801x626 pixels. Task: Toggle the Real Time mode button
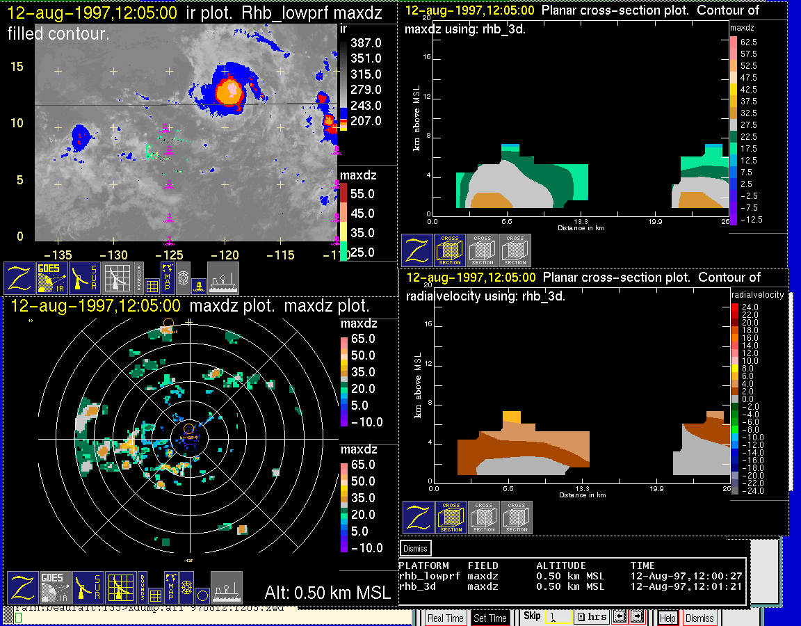(x=445, y=618)
